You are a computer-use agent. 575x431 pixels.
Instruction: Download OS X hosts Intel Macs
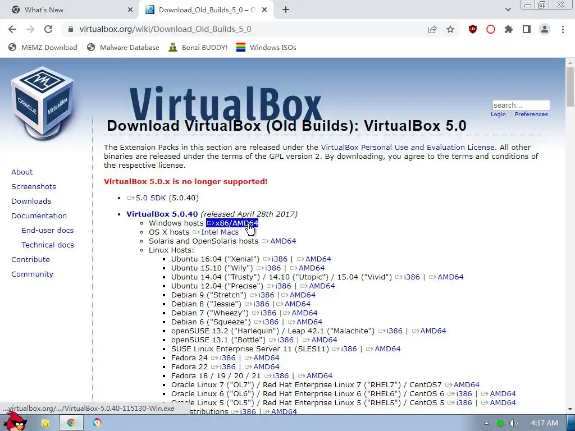[216, 232]
